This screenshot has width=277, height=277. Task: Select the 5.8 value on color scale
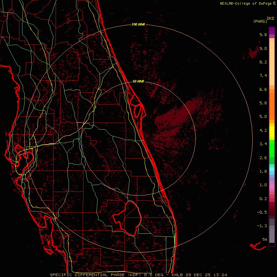pos(263,103)
